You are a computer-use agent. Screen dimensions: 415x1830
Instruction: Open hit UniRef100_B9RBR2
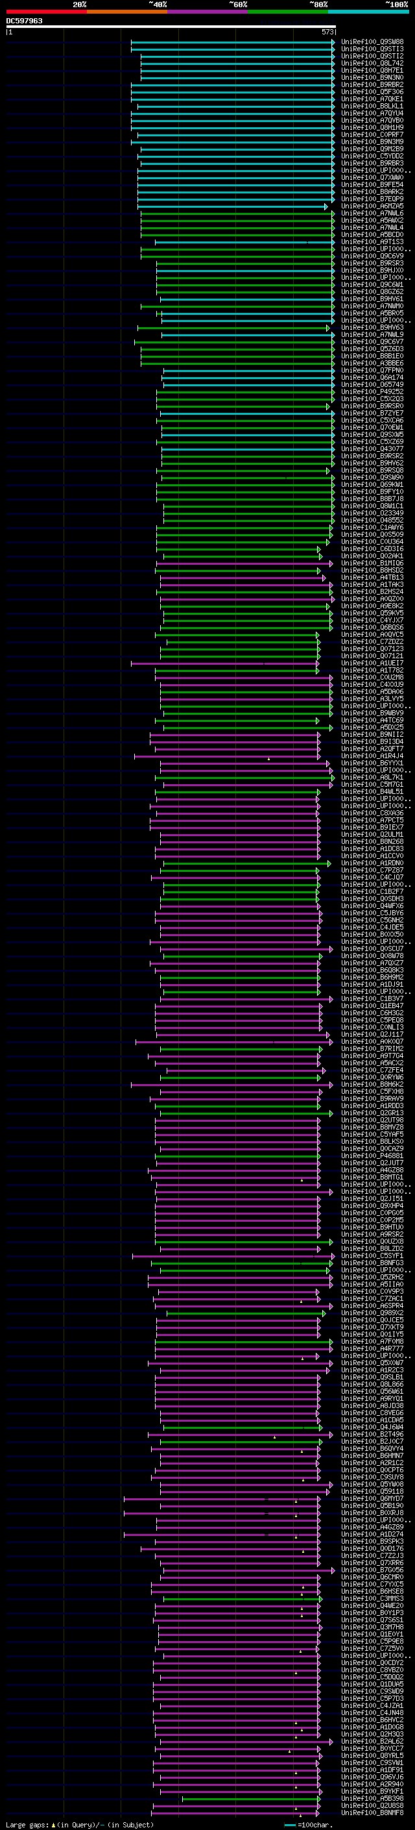click(x=372, y=84)
